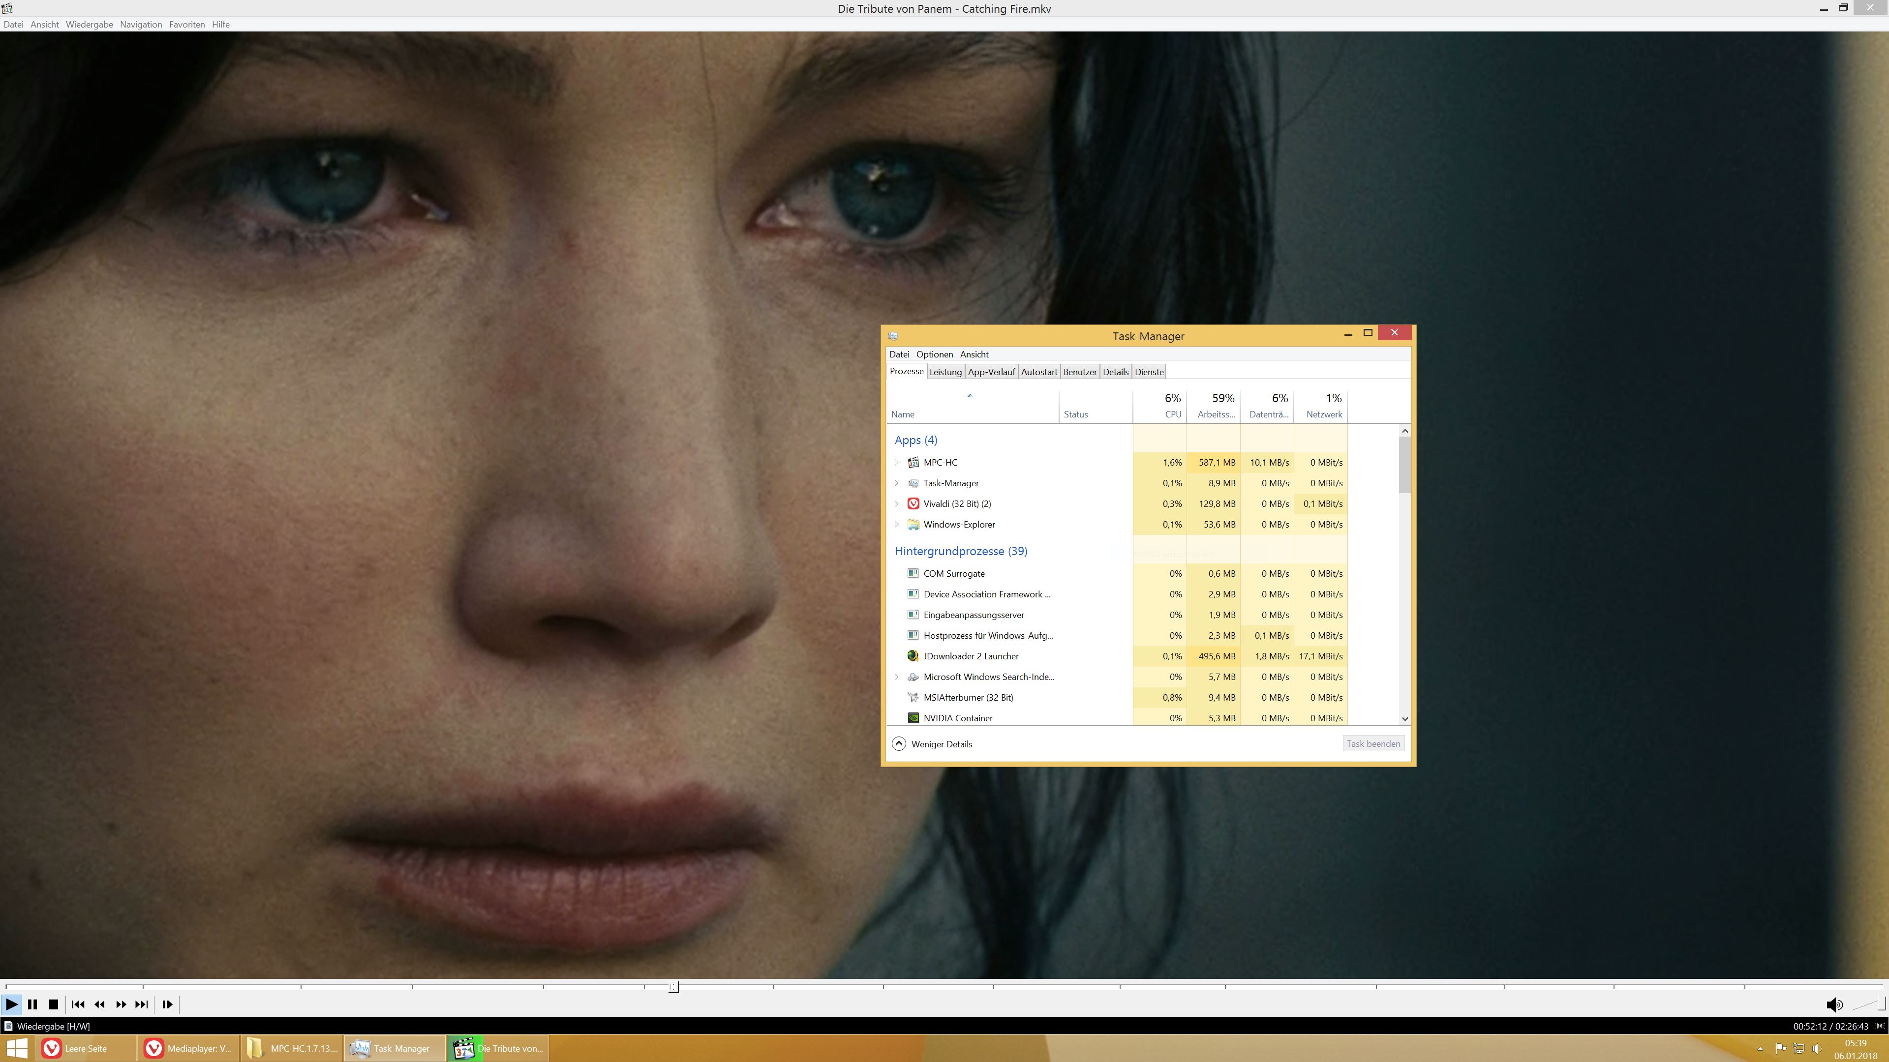Click the Task beenden button

[x=1373, y=743]
